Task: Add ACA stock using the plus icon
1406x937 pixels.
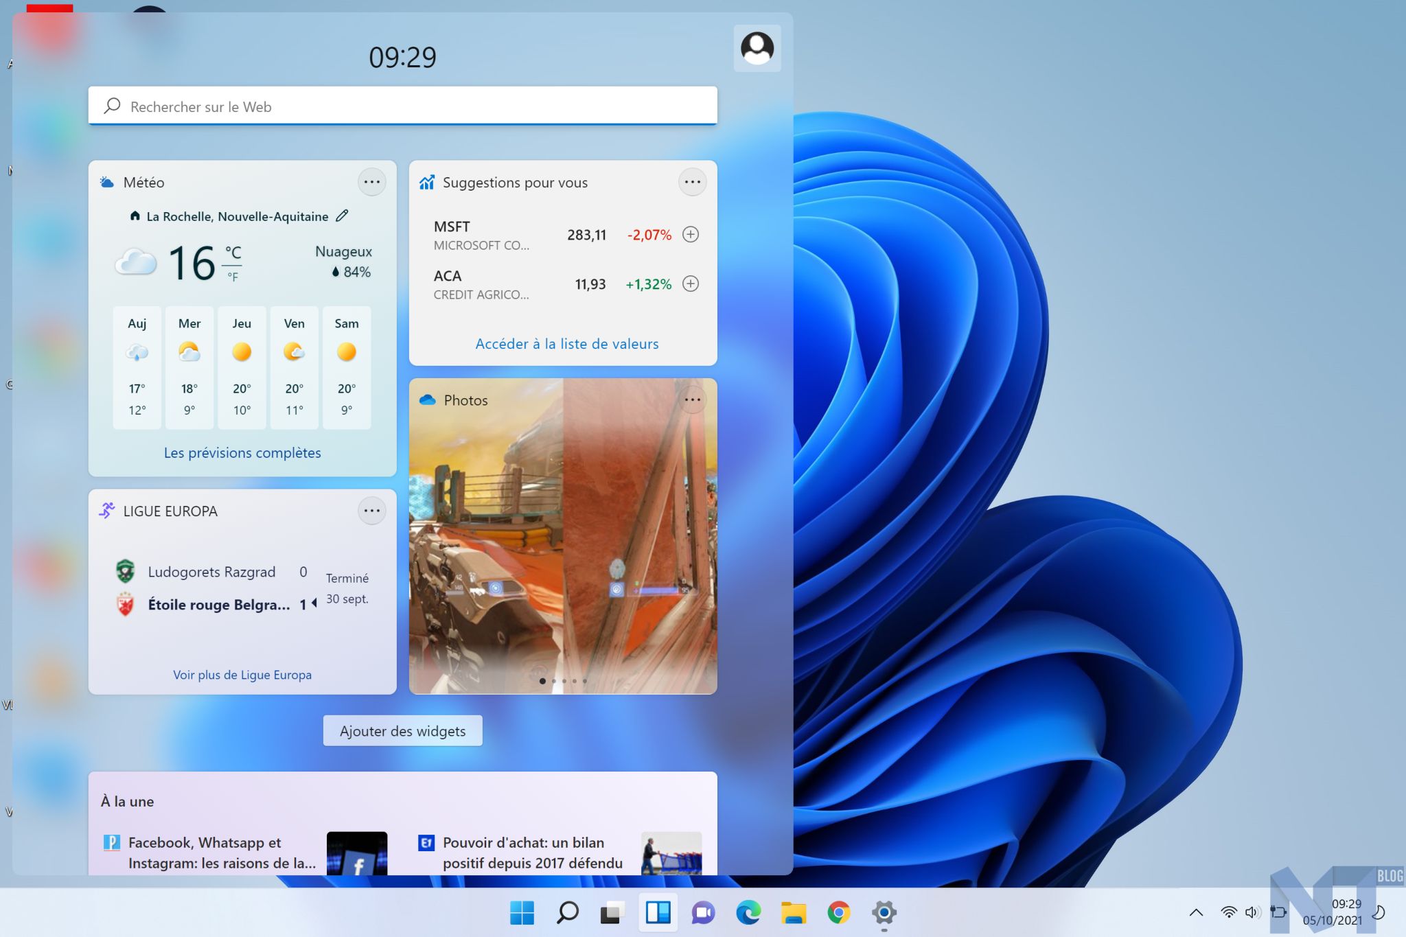Action: pos(691,284)
